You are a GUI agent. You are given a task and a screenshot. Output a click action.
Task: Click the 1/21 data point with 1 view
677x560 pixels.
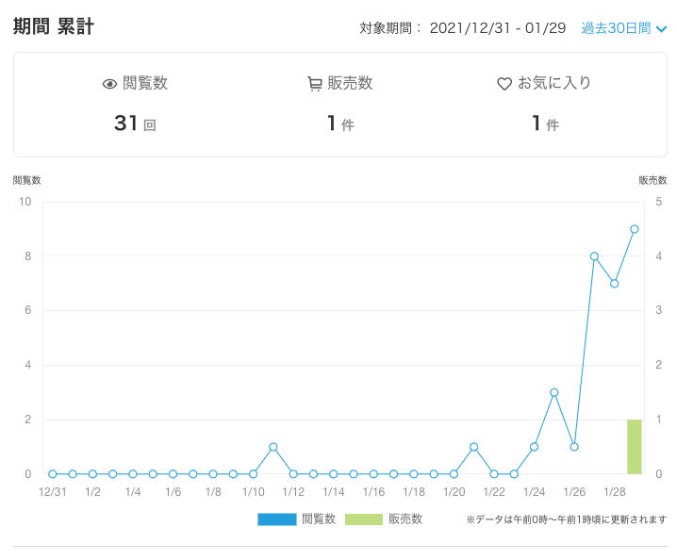(473, 447)
